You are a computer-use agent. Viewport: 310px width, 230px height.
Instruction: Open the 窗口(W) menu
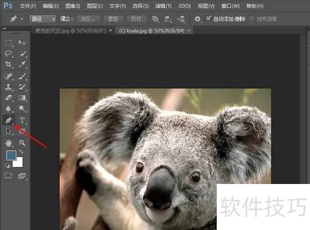coord(231,6)
